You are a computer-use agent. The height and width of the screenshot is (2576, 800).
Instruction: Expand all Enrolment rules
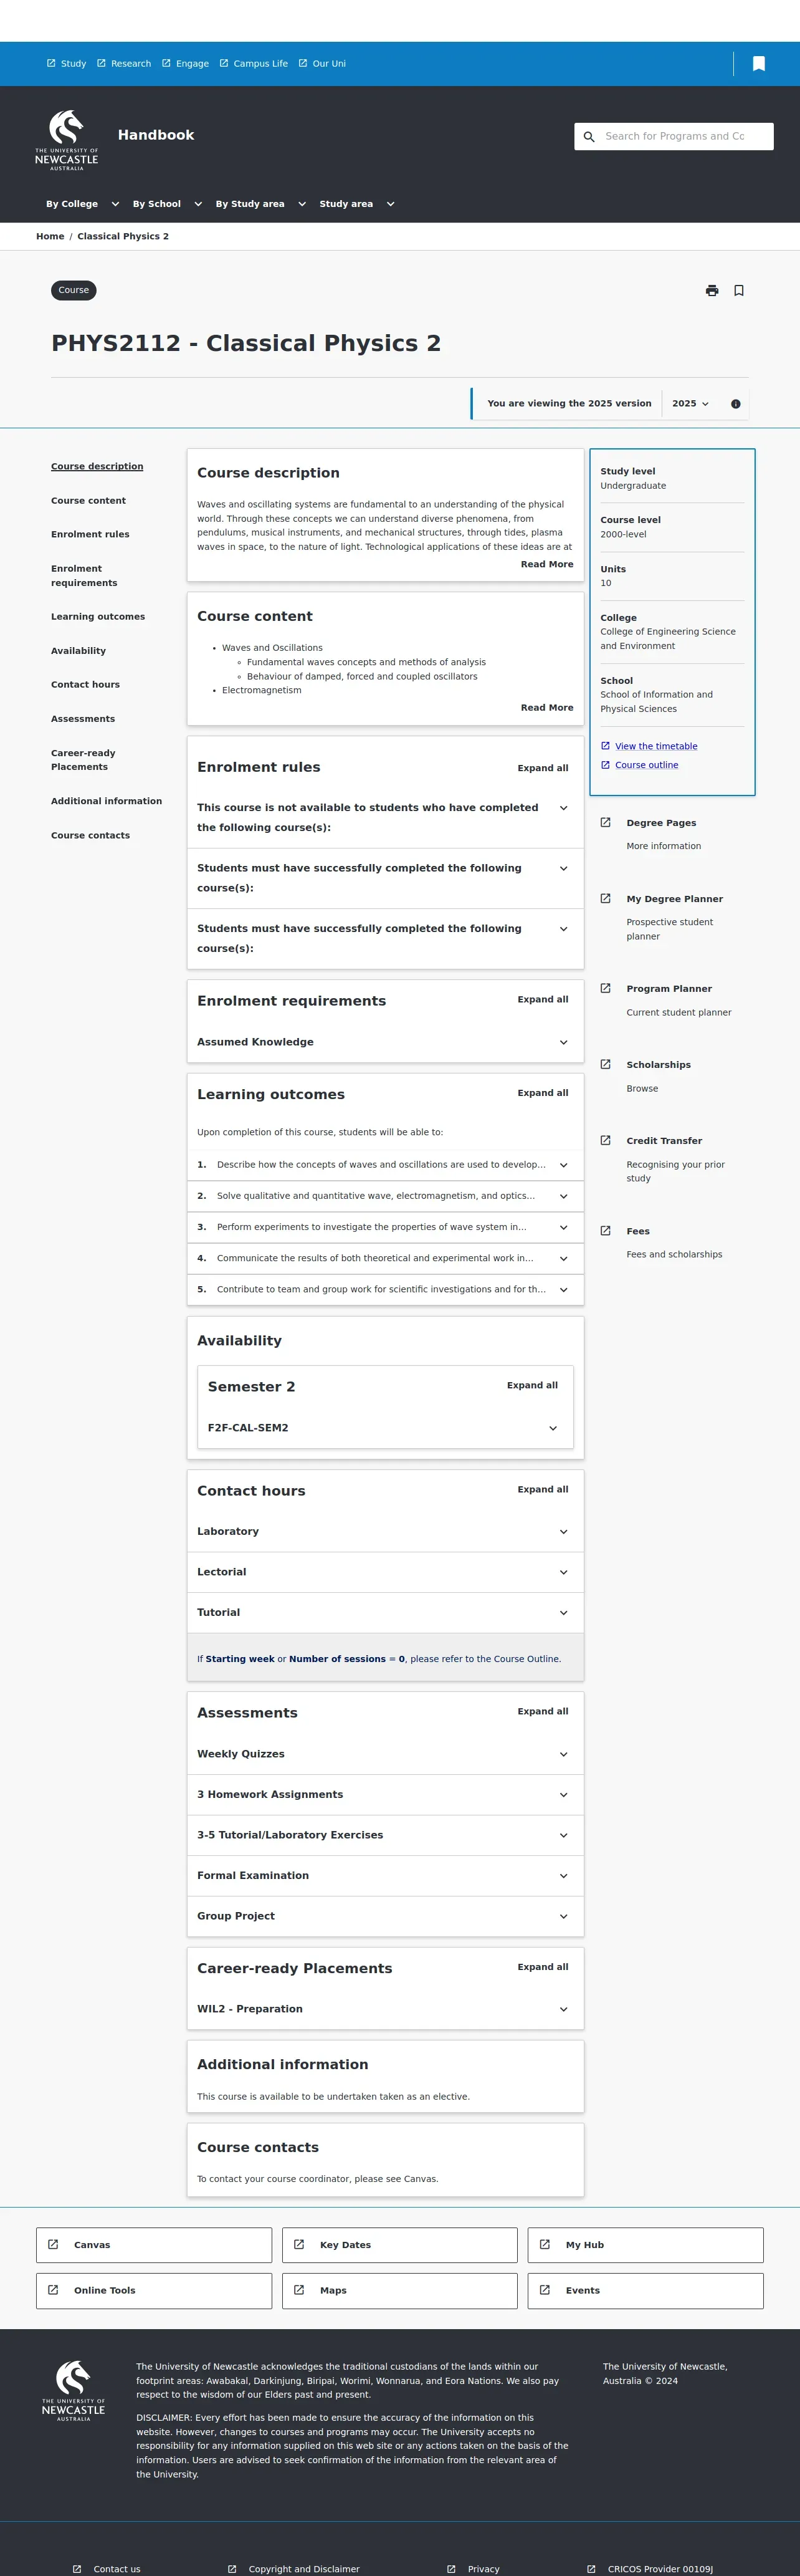point(542,768)
